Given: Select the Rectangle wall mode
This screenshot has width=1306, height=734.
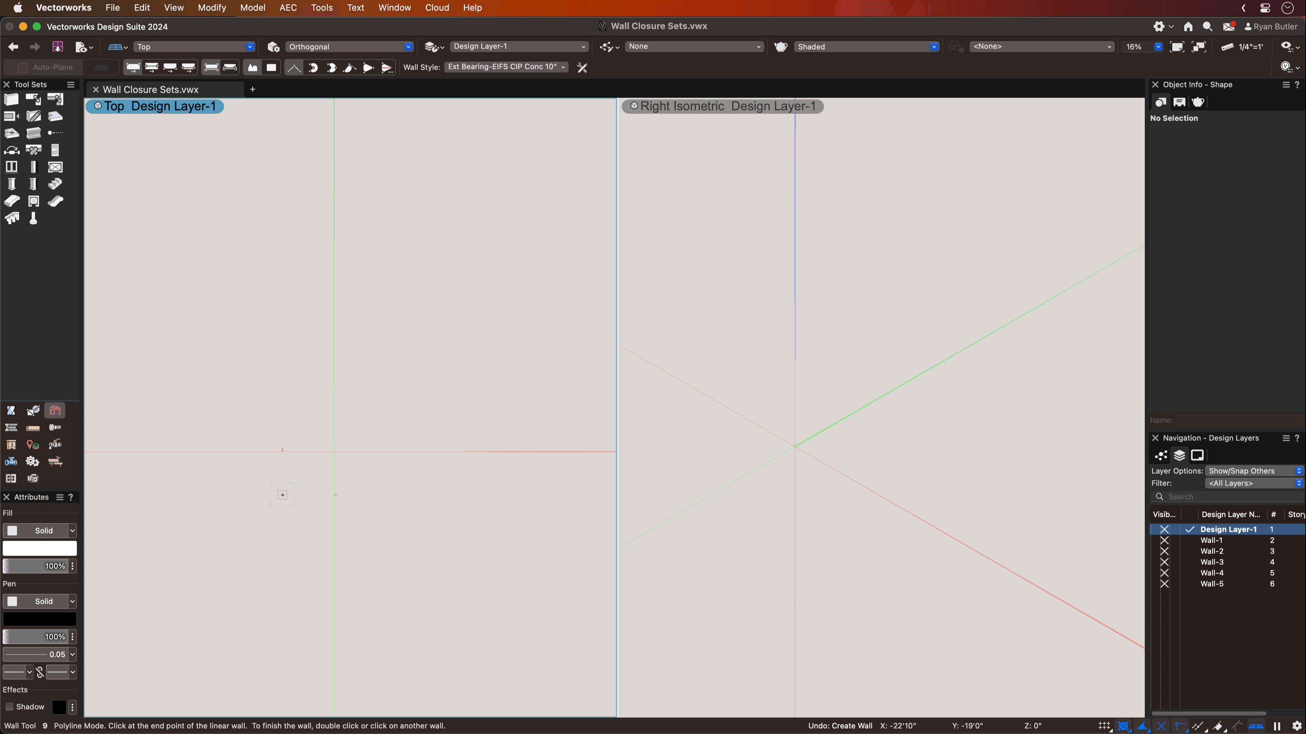Looking at the screenshot, I should pos(271,67).
